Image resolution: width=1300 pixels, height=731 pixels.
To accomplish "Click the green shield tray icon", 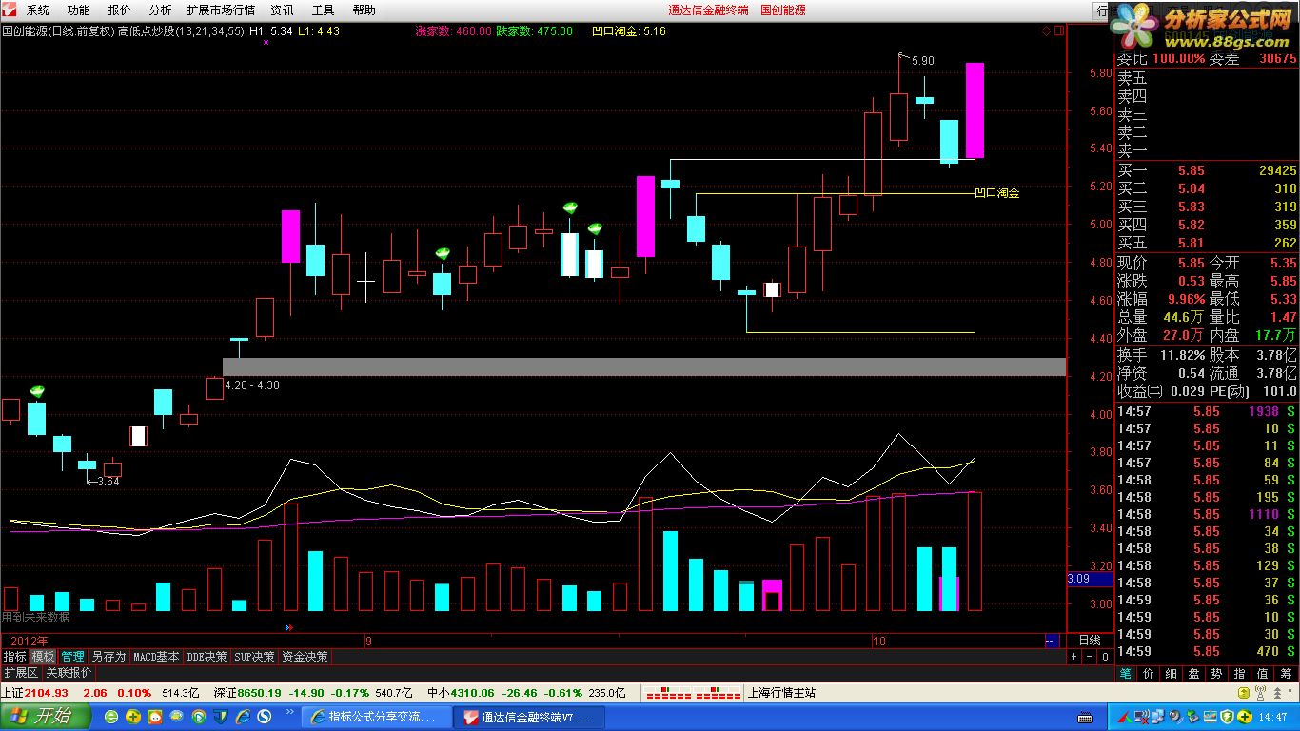I will [x=1227, y=717].
